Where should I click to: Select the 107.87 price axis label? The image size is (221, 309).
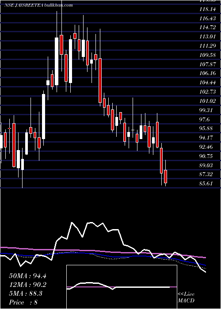(x=207, y=64)
